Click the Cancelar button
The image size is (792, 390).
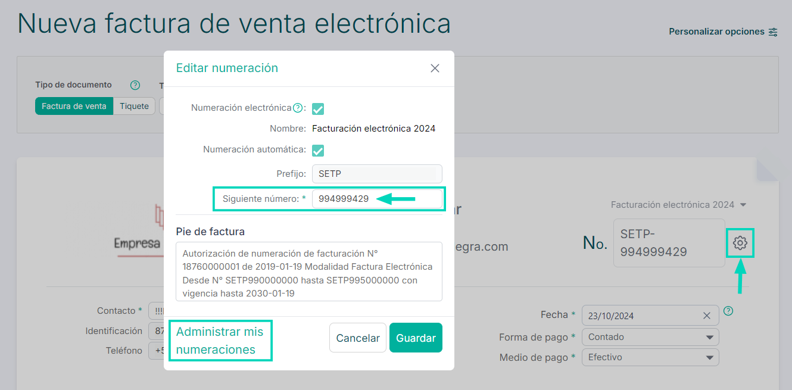[358, 338]
